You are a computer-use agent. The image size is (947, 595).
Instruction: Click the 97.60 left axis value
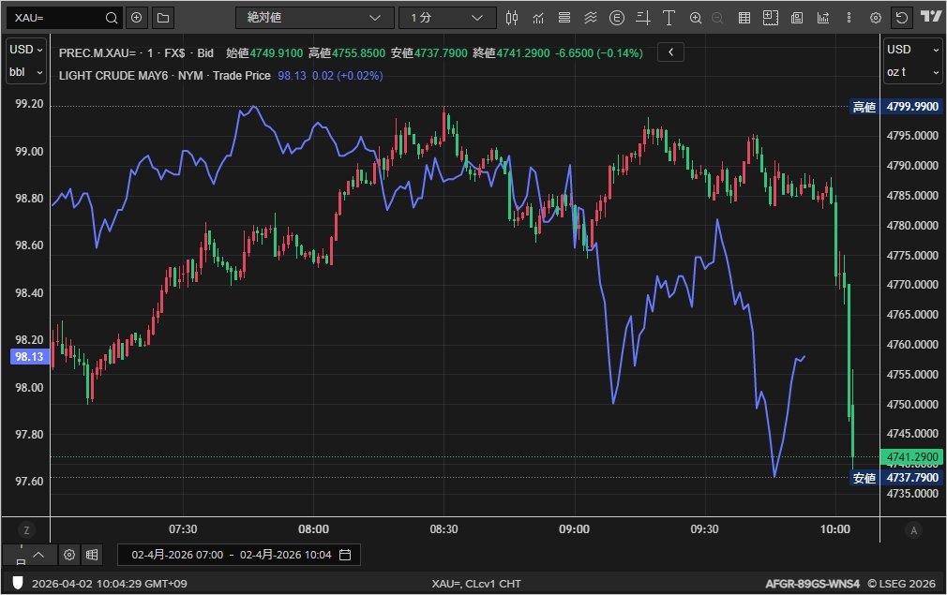30,481
